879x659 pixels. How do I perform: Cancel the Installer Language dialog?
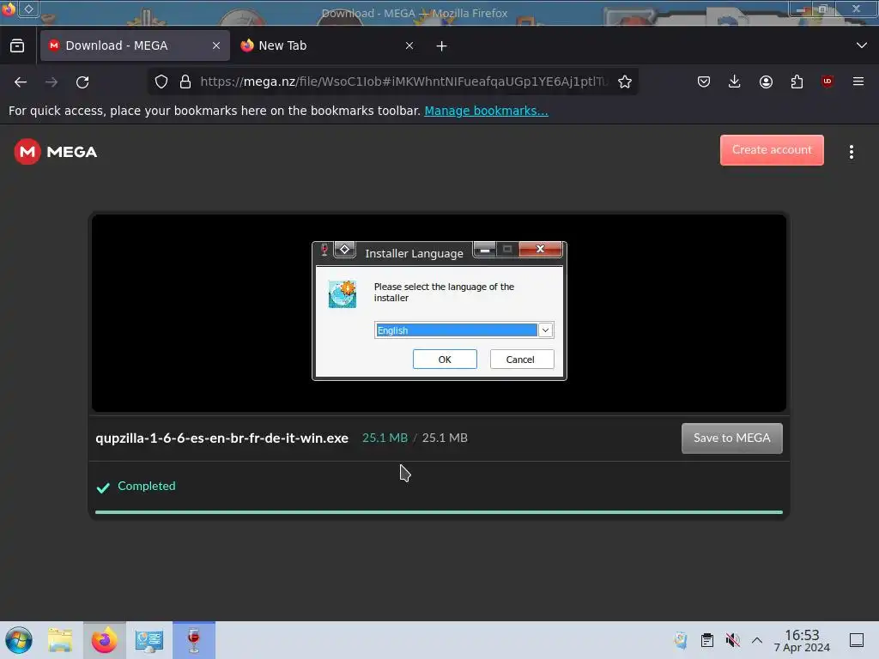point(521,360)
